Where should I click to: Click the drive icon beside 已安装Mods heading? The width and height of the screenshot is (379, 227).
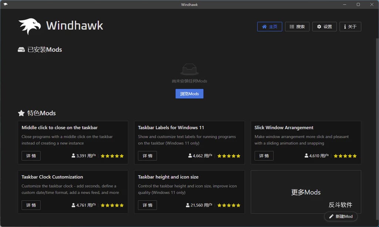pyautogui.click(x=21, y=49)
